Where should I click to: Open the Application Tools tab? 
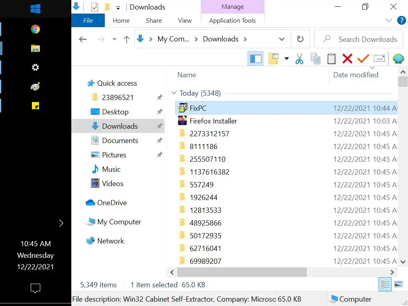pyautogui.click(x=232, y=21)
